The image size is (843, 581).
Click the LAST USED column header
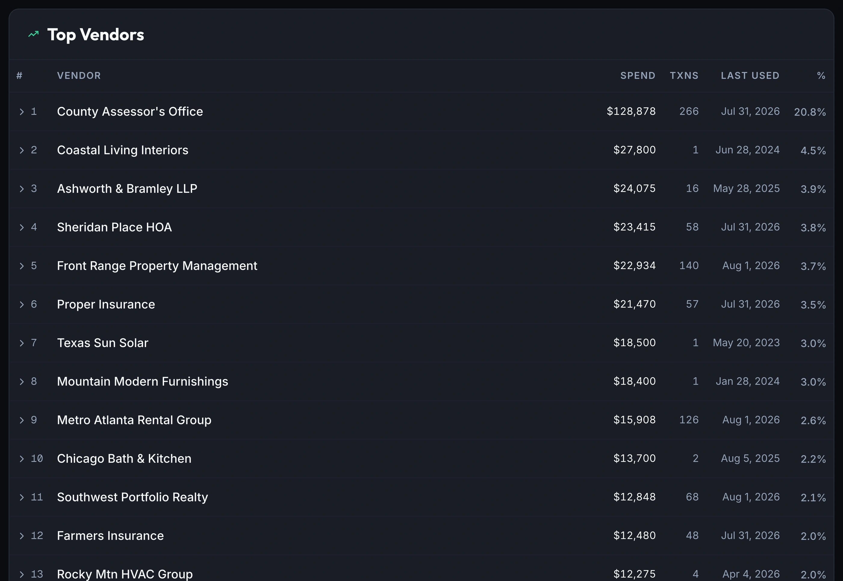click(x=750, y=76)
